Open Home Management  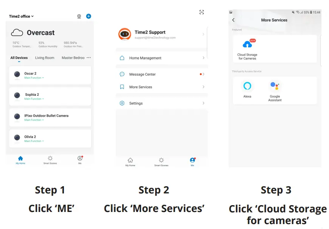[162, 58]
